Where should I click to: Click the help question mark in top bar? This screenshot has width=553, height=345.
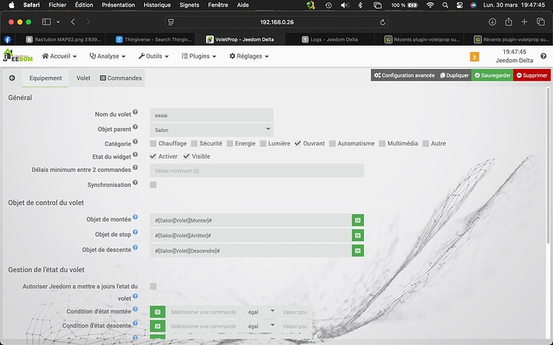(543, 56)
